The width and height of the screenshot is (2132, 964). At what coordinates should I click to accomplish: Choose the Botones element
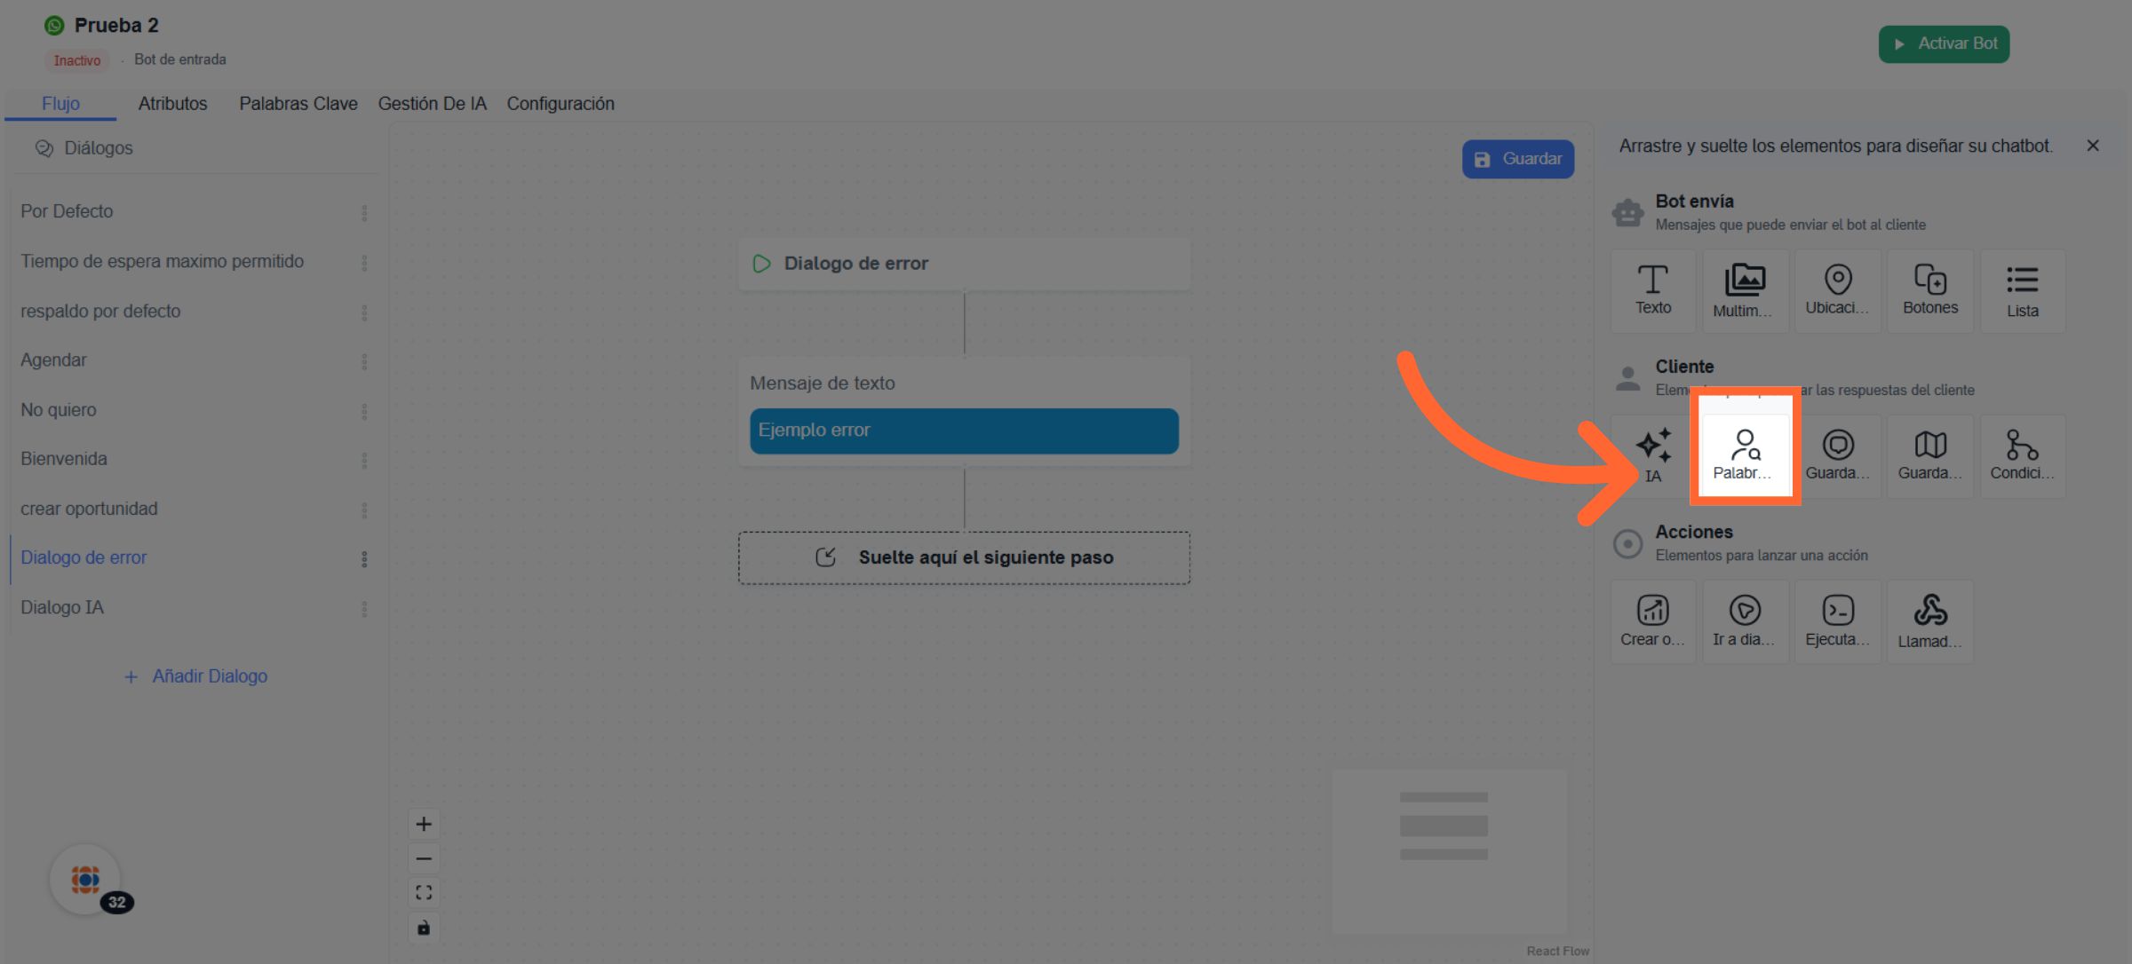tap(1929, 290)
